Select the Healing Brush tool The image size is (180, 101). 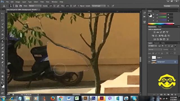(x=3, y=34)
